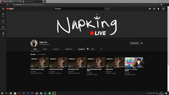
Task: Play the 3:30:47 Detroit thumbnail
Action: (x=40, y=63)
